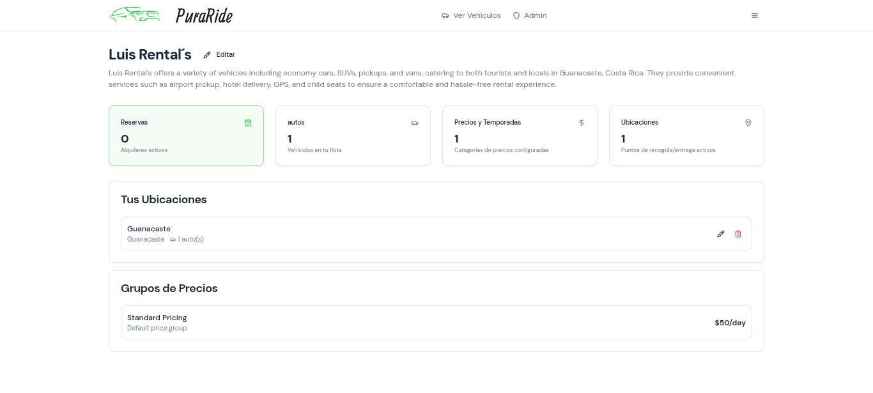Click 'Alquileres activos' caption text
The image size is (873, 393).
144,150
